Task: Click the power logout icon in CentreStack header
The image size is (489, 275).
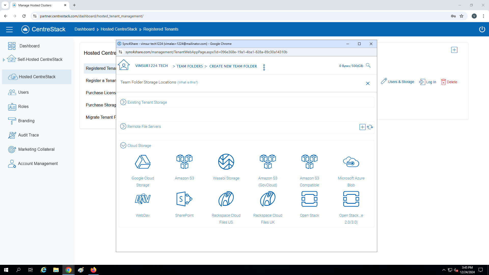Action: tap(482, 29)
